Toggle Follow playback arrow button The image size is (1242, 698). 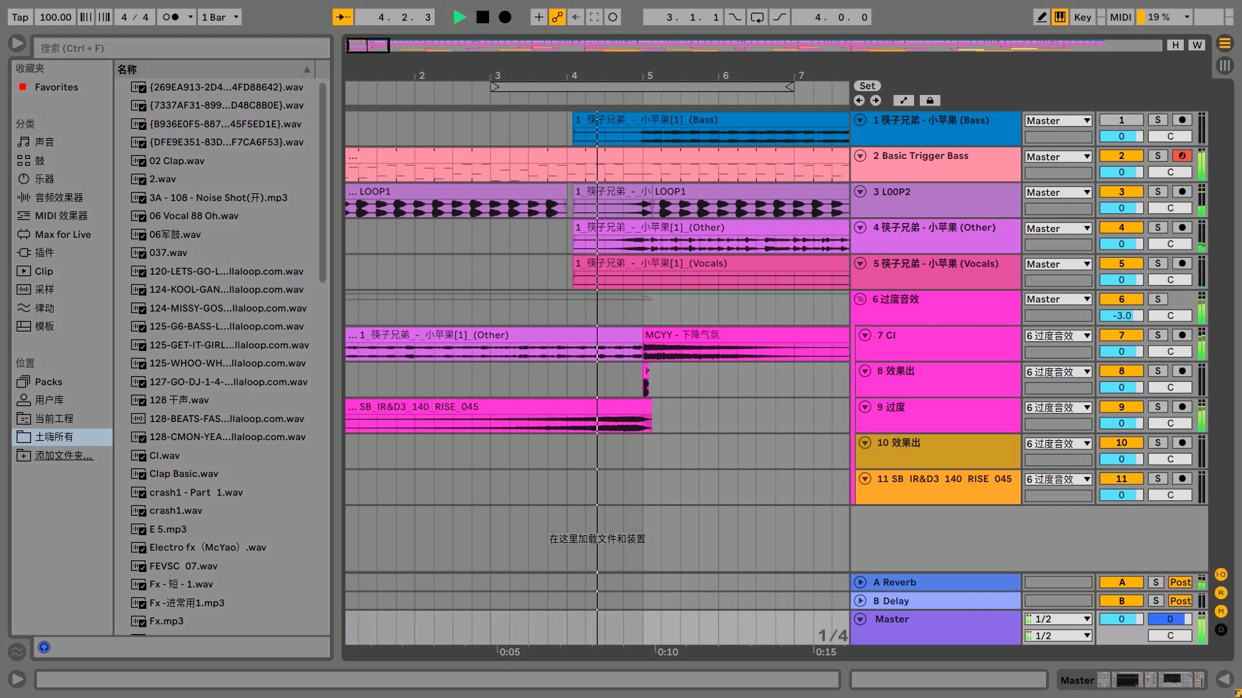pyautogui.click(x=343, y=17)
